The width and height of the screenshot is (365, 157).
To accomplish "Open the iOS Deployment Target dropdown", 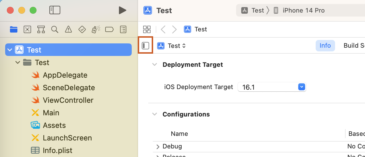I will coord(301,87).
